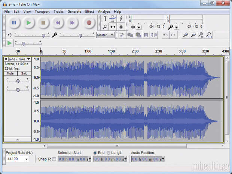Image resolution: width=232 pixels, height=174 pixels.
Task: Click the track pan L/R slider handle
Action: pos(18,90)
